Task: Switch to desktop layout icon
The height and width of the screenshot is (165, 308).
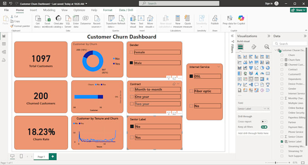Action: pos(12,156)
